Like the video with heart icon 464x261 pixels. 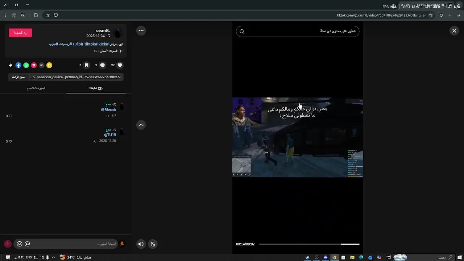pos(120,65)
